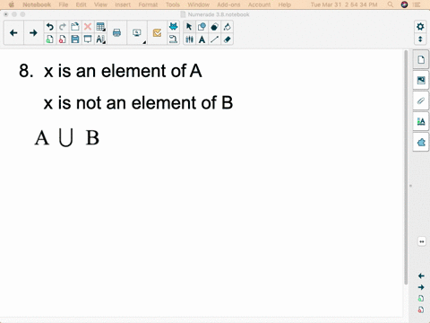Open the view screens dropdown
Viewport: 430px width, 323px height.
137,33
